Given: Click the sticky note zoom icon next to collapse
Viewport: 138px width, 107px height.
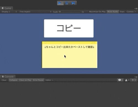Looking at the screenshot, I should click(x=92, y=43).
